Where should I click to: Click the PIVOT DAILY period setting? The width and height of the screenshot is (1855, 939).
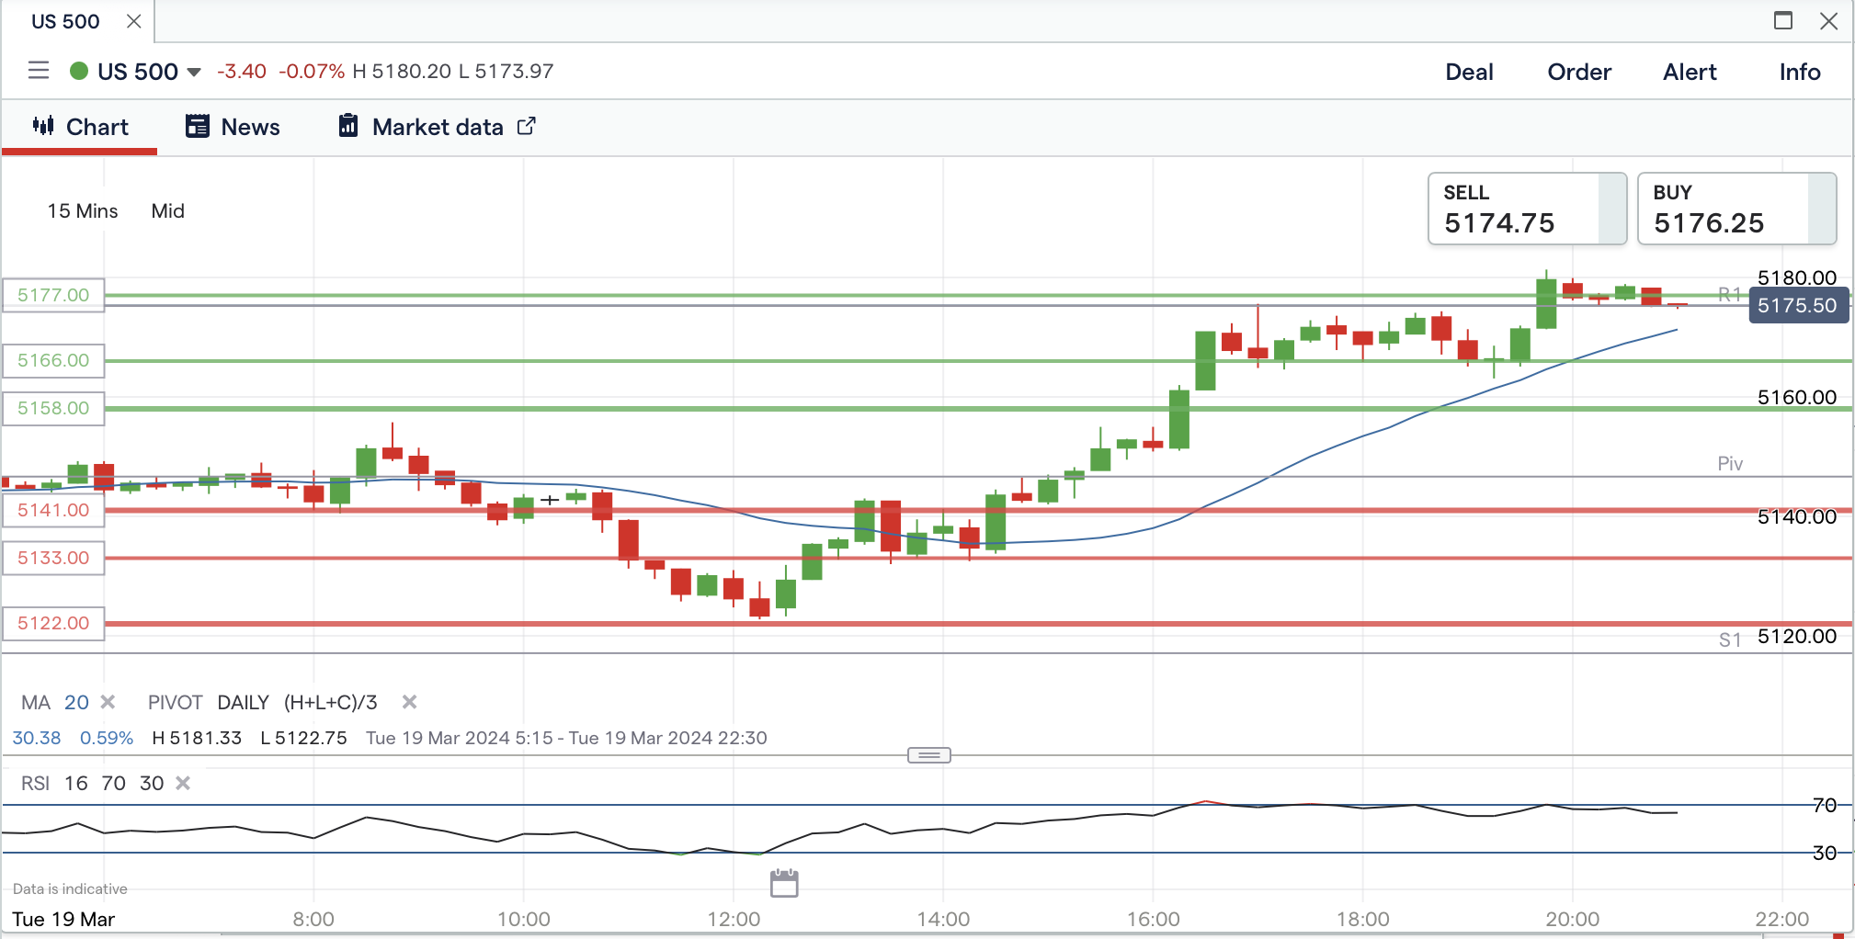244,703
